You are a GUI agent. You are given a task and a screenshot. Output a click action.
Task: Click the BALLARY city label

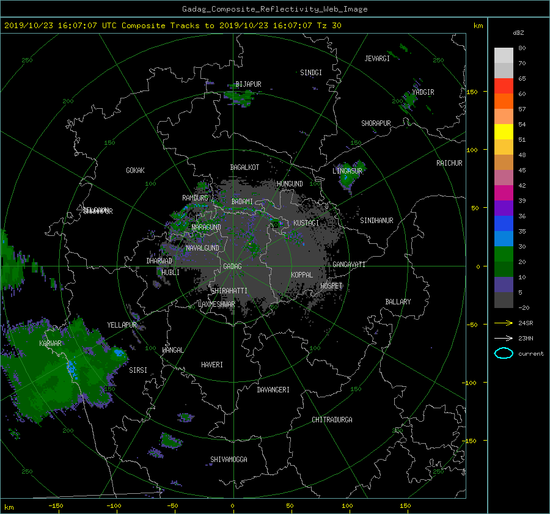398,302
